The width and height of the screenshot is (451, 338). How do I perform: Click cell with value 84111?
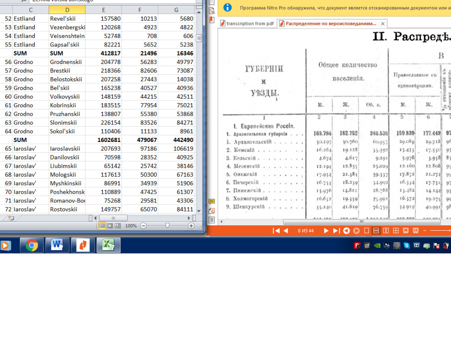[x=176, y=209]
